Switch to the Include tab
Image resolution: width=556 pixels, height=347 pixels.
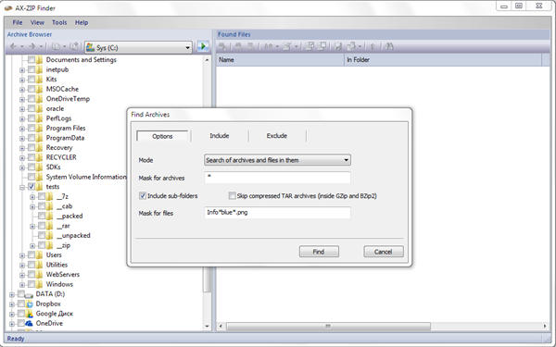[x=219, y=136]
